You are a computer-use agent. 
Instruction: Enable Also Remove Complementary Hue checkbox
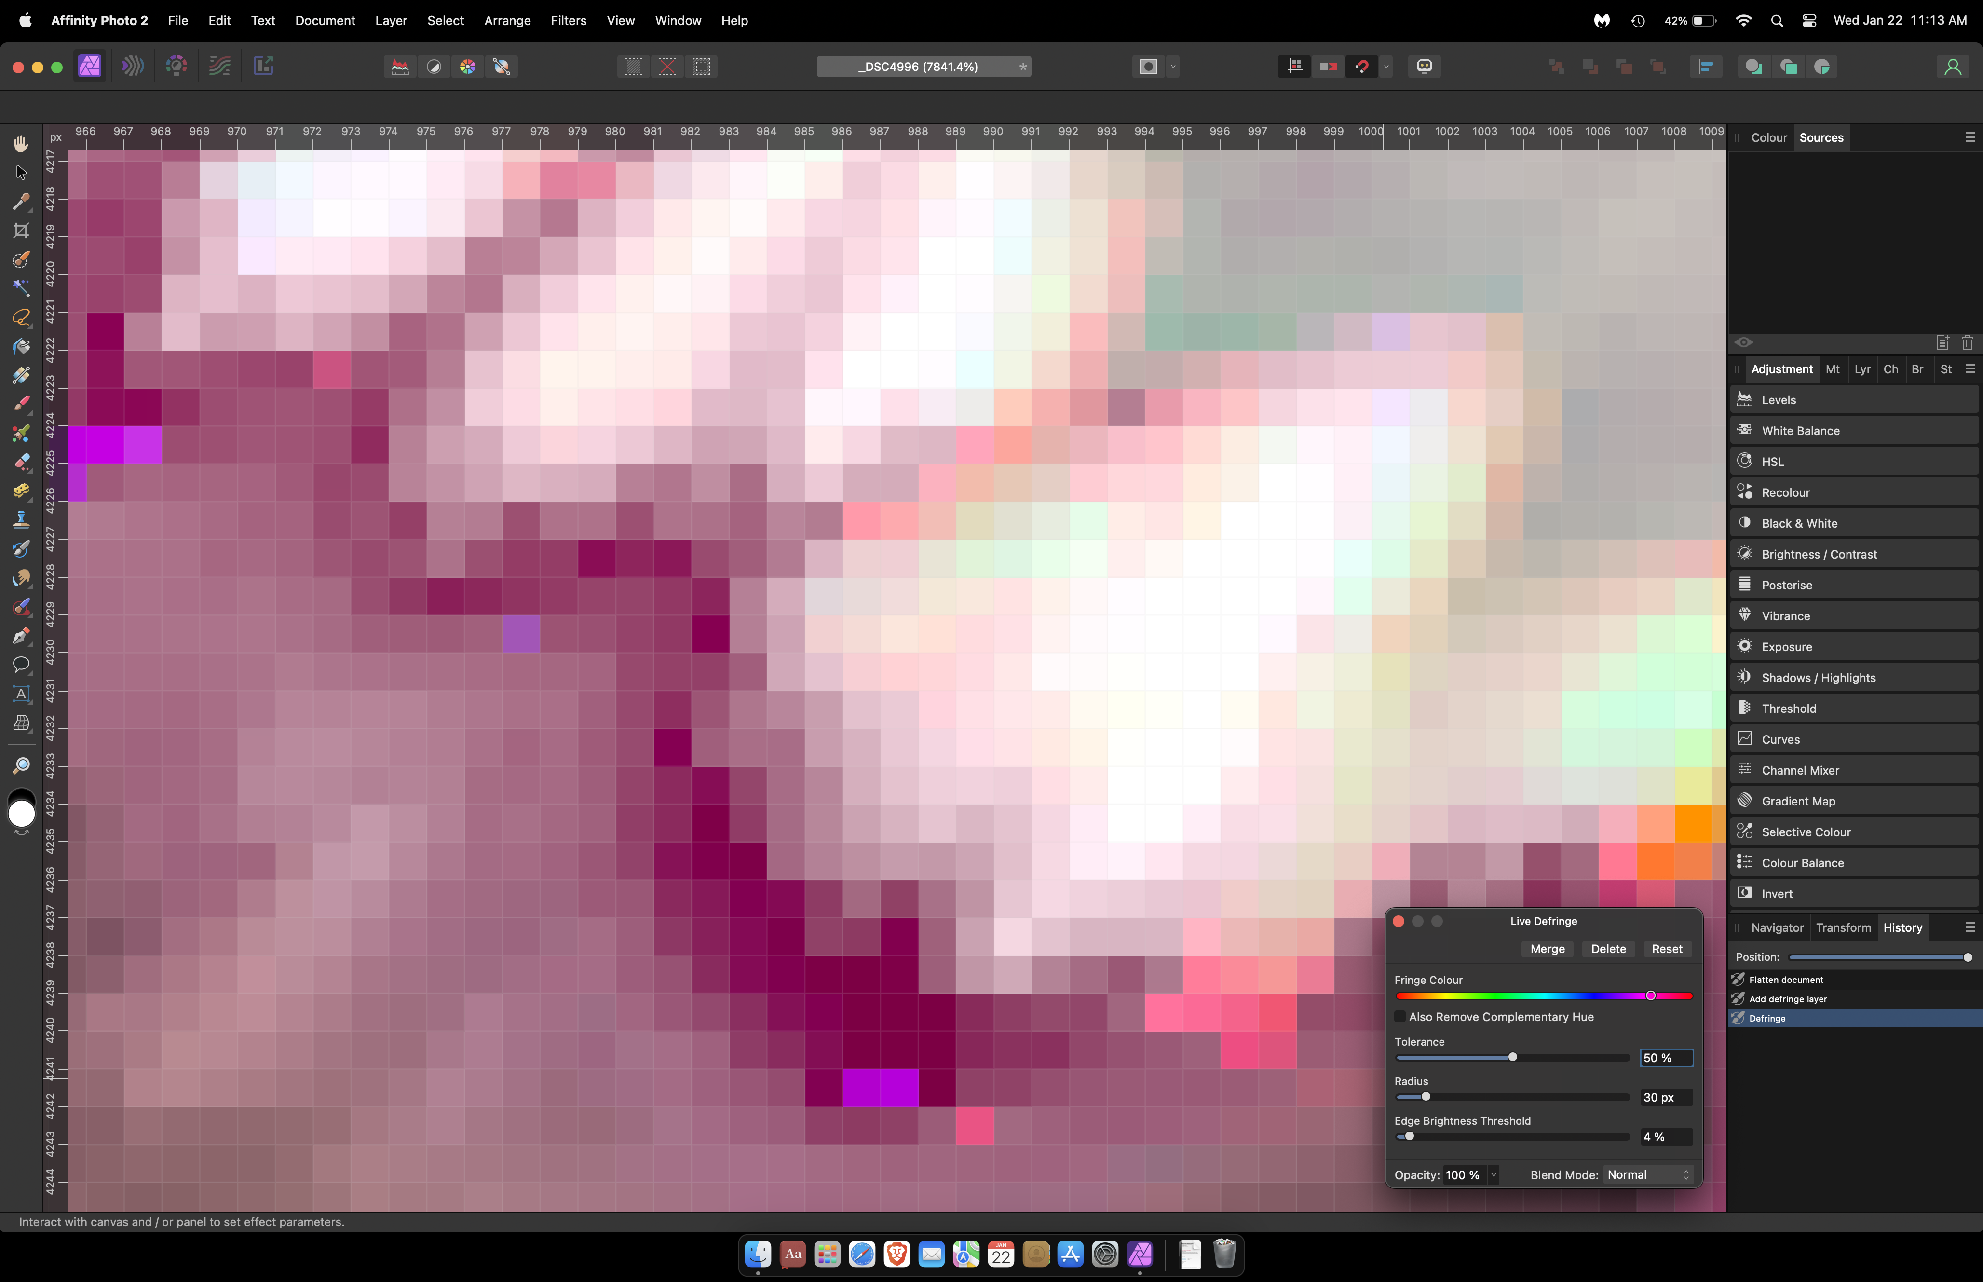tap(1399, 1017)
